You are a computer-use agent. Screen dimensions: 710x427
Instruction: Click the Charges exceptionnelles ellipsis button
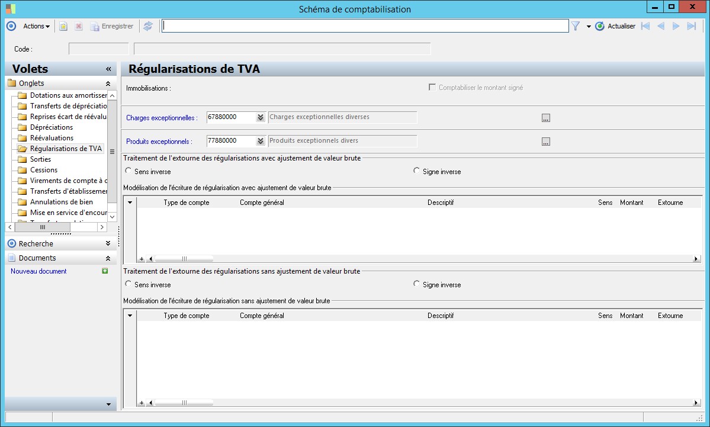click(546, 118)
